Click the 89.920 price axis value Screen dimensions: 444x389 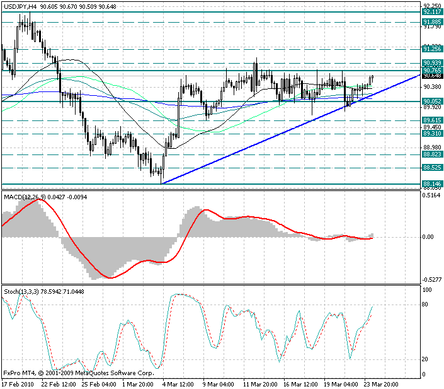pyautogui.click(x=433, y=107)
